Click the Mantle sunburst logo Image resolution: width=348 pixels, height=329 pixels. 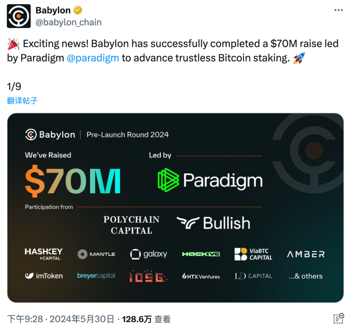[96, 254]
